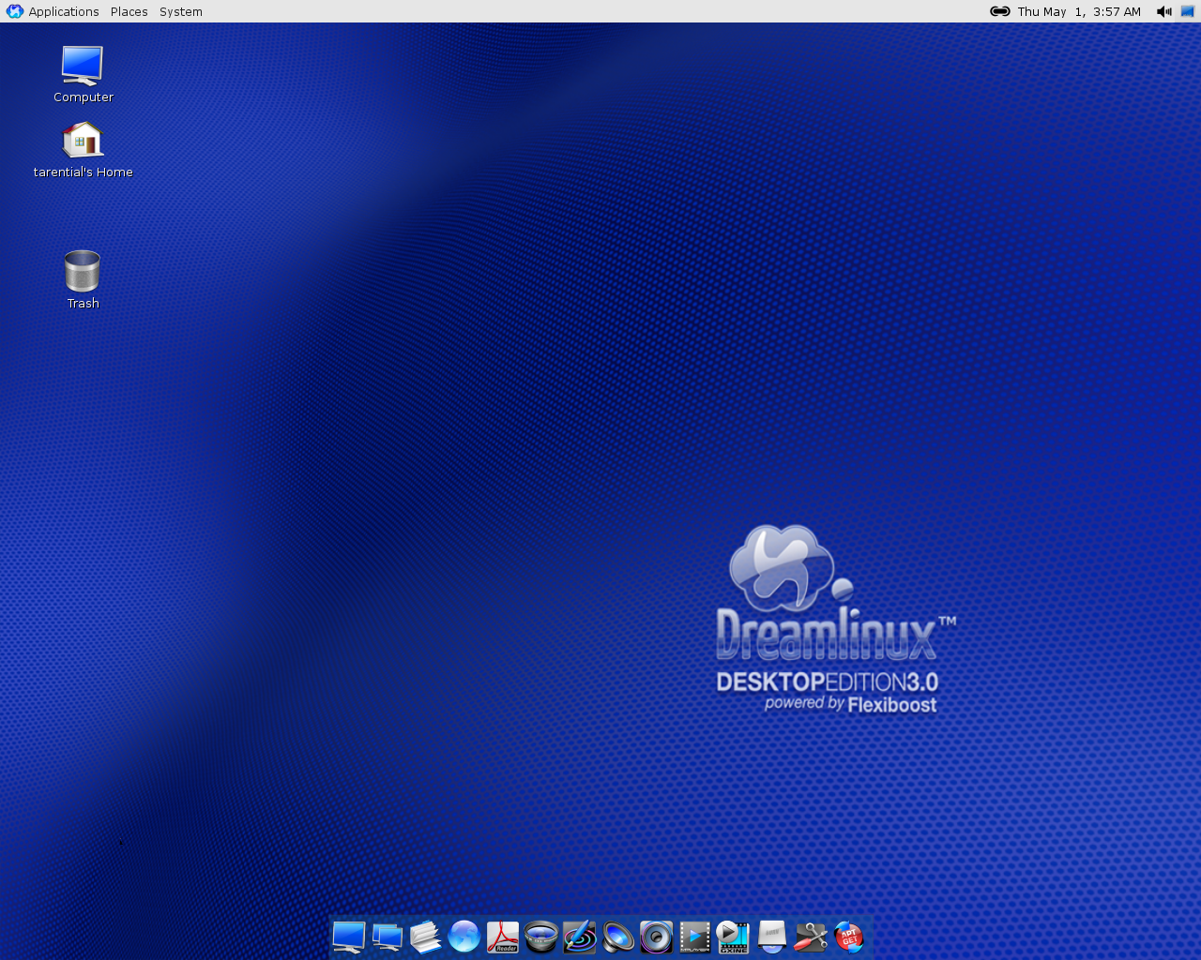Launch the blue globe web browser
The width and height of the screenshot is (1201, 960).
pos(464,937)
